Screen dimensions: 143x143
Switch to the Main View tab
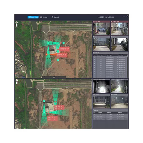coord(33,17)
